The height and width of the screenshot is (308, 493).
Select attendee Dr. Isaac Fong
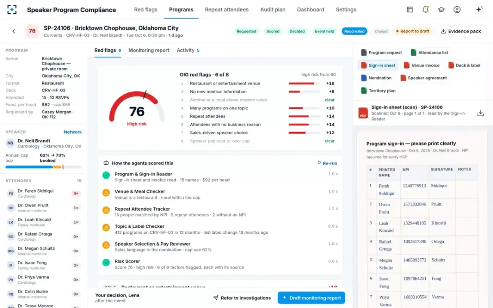[x=44, y=265]
